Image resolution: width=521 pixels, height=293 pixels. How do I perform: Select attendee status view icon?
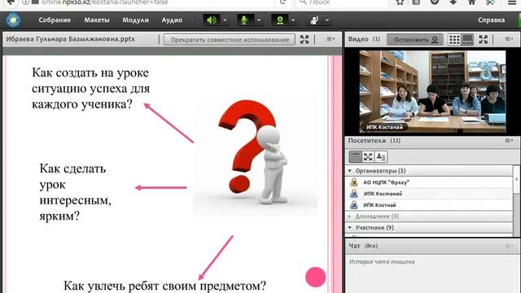pyautogui.click(x=381, y=157)
